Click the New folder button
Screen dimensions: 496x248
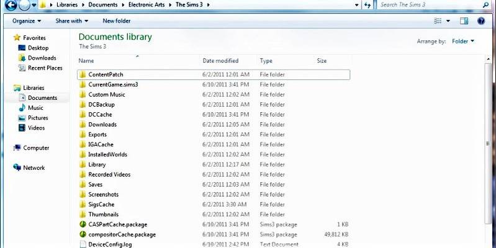117,21
